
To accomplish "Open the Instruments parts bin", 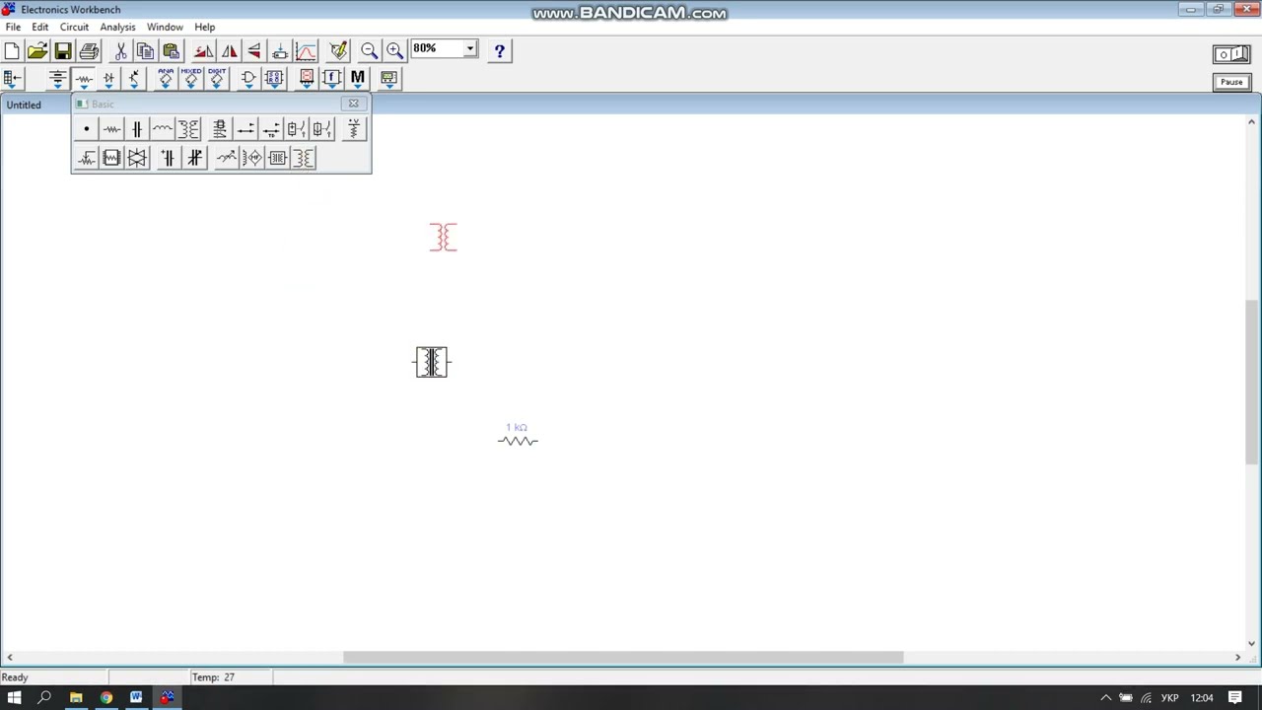I will pos(388,78).
